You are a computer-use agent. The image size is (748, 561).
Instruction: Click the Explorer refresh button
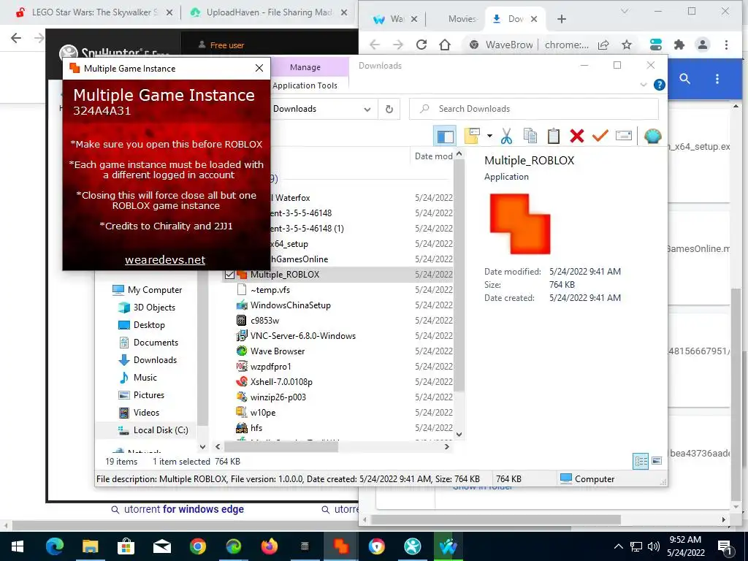point(389,109)
